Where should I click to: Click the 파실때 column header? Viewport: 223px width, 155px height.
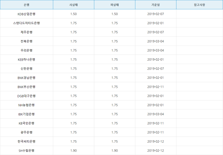[115, 5]
